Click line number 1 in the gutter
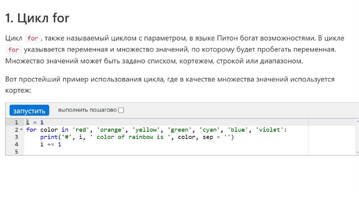The width and height of the screenshot is (359, 201). 16,123
